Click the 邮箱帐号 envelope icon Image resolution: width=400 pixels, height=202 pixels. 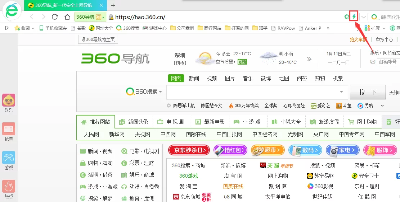pos(373,62)
